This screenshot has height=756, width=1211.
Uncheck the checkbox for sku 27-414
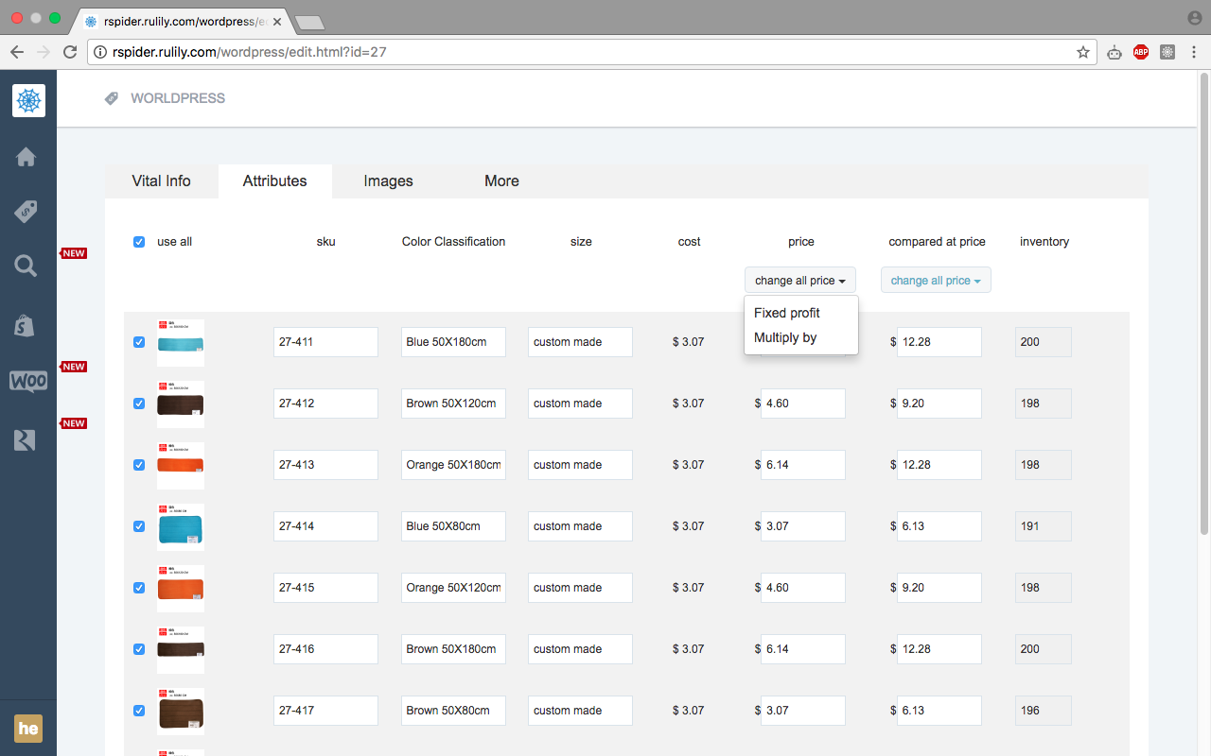[139, 526]
